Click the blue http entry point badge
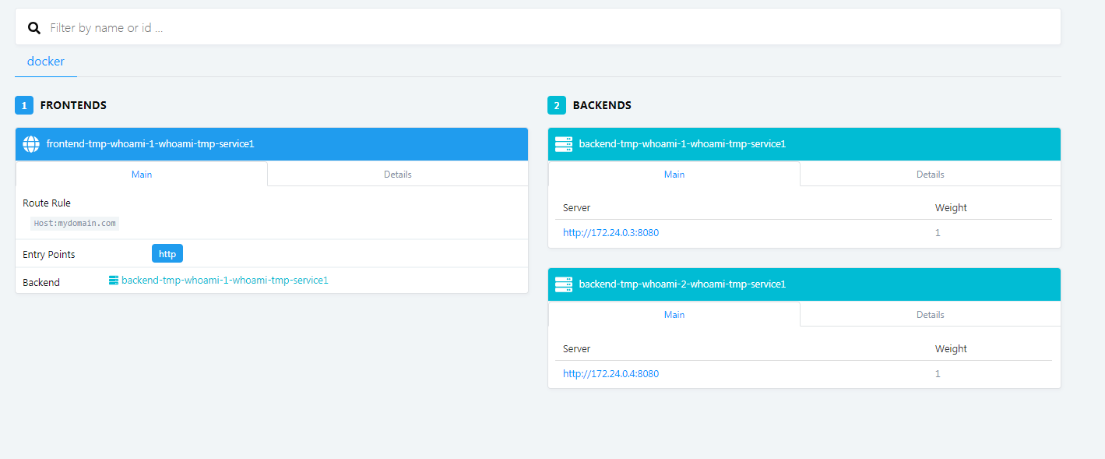The width and height of the screenshot is (1105, 459). (167, 252)
